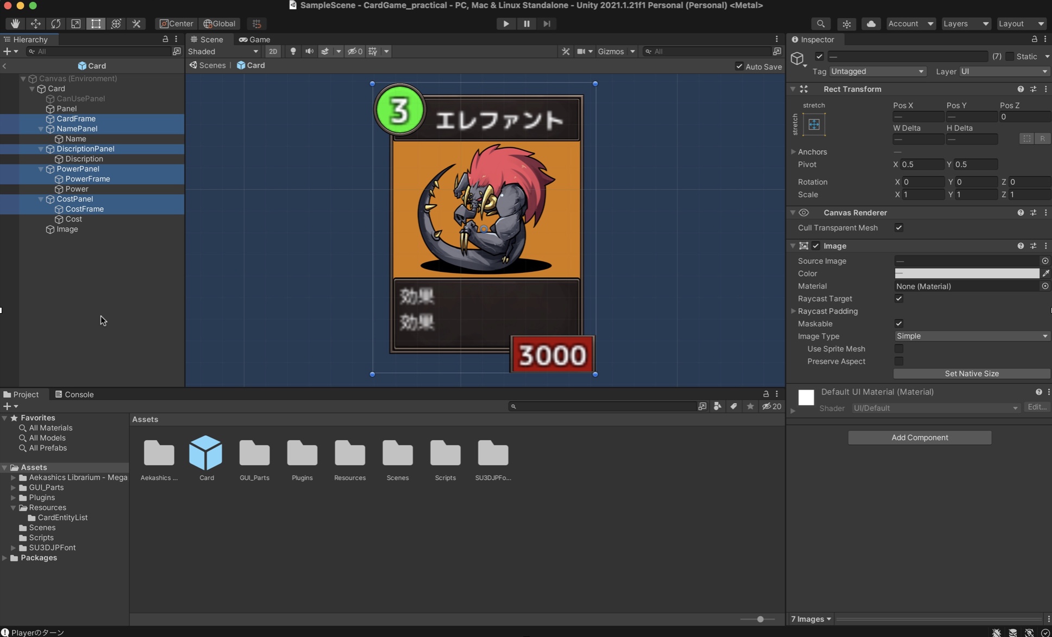This screenshot has height=637, width=1052.
Task: Collapse the PowerPanel tree item
Action: click(41, 169)
